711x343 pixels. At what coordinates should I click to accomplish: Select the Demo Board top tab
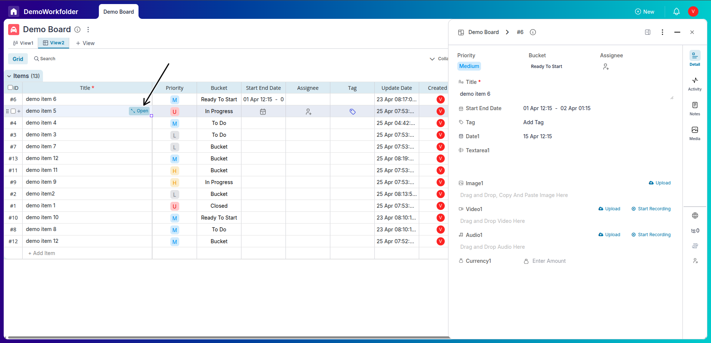click(x=118, y=12)
